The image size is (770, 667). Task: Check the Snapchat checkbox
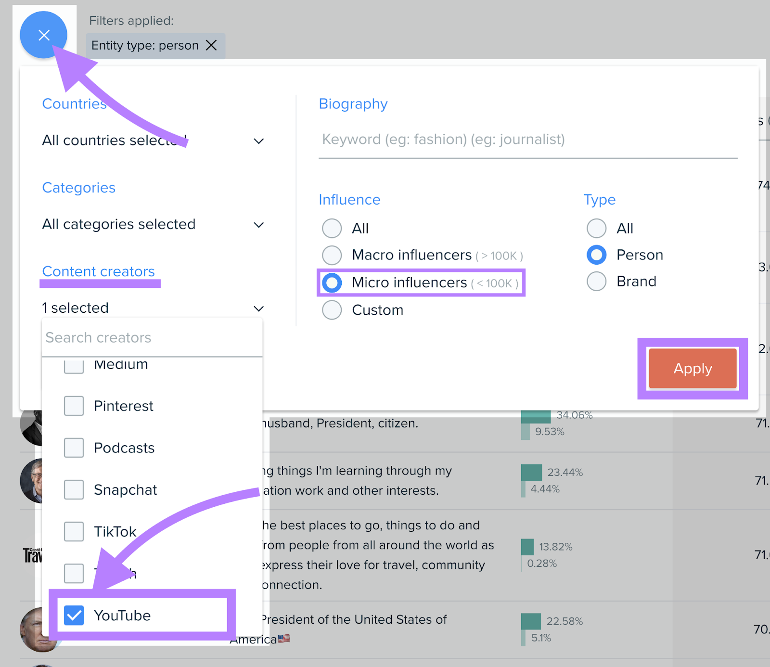(x=73, y=489)
